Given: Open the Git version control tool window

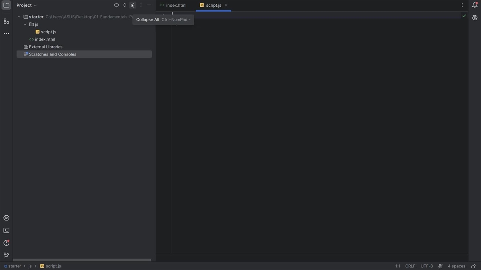Looking at the screenshot, I should (6, 255).
